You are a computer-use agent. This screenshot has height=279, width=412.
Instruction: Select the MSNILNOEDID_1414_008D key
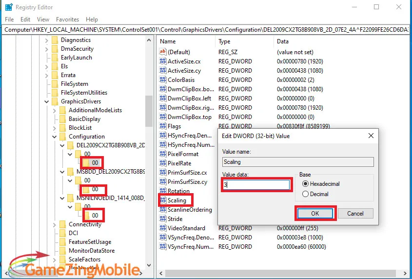pyautogui.click(x=111, y=198)
